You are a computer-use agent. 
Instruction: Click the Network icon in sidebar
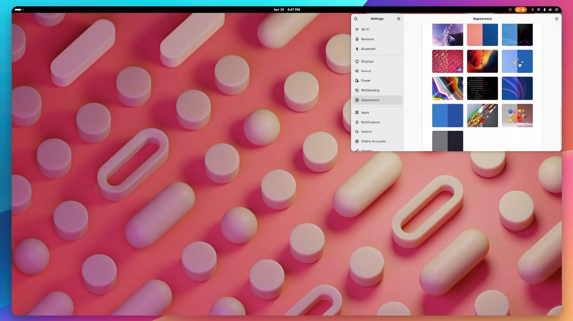pos(357,39)
